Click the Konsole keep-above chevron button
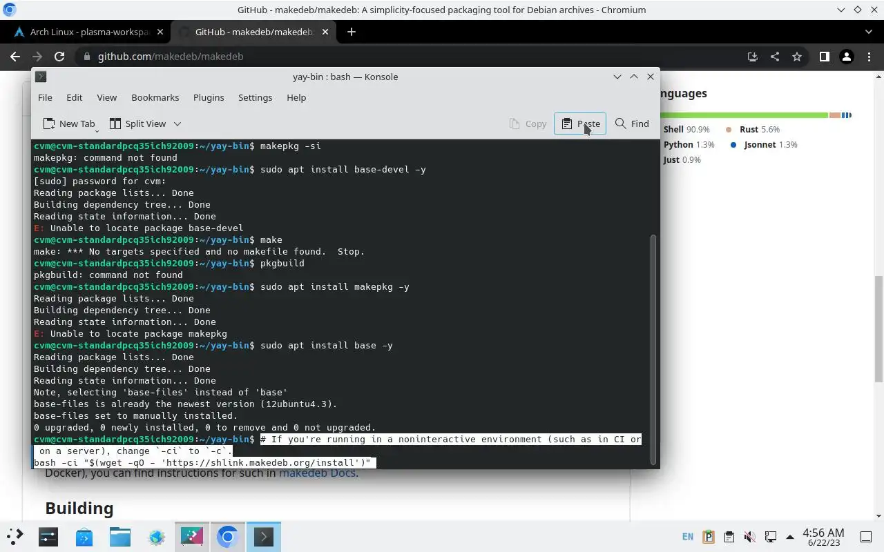This screenshot has width=884, height=552. 634,77
